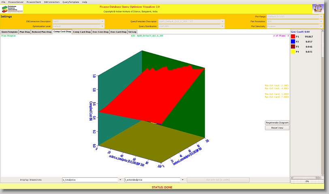Image resolution: width=329 pixels, height=194 pixels.
Task: Open the Exec Cost Diag tab
Action: pyautogui.click(x=100, y=32)
